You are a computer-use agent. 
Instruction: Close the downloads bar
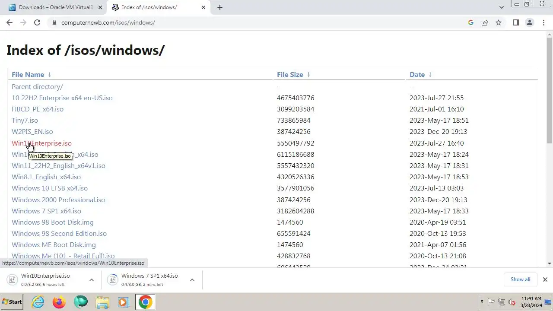[x=545, y=279]
